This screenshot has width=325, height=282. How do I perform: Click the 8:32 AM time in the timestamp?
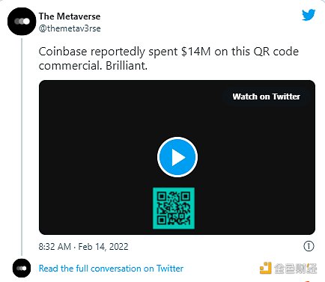click(x=55, y=247)
